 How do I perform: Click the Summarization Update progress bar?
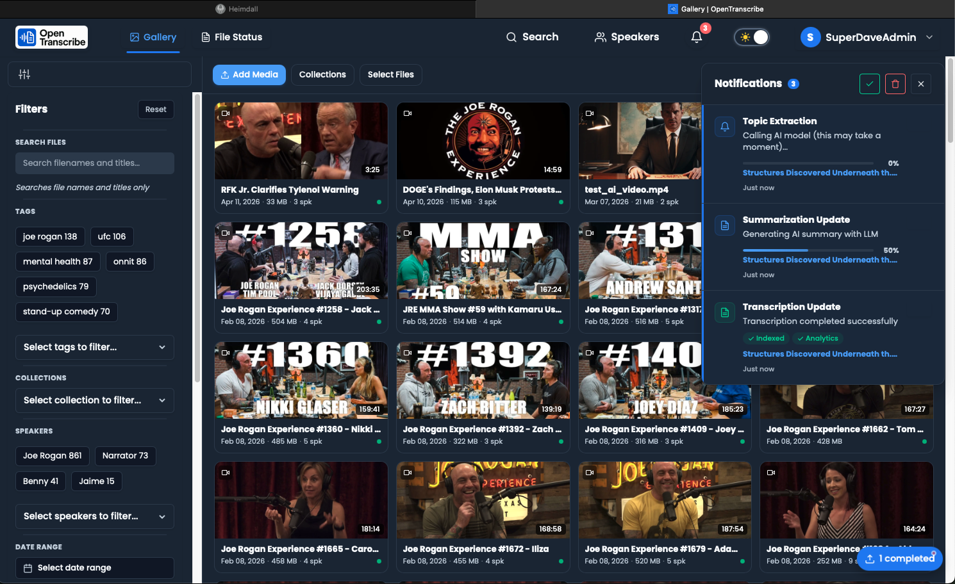(808, 250)
